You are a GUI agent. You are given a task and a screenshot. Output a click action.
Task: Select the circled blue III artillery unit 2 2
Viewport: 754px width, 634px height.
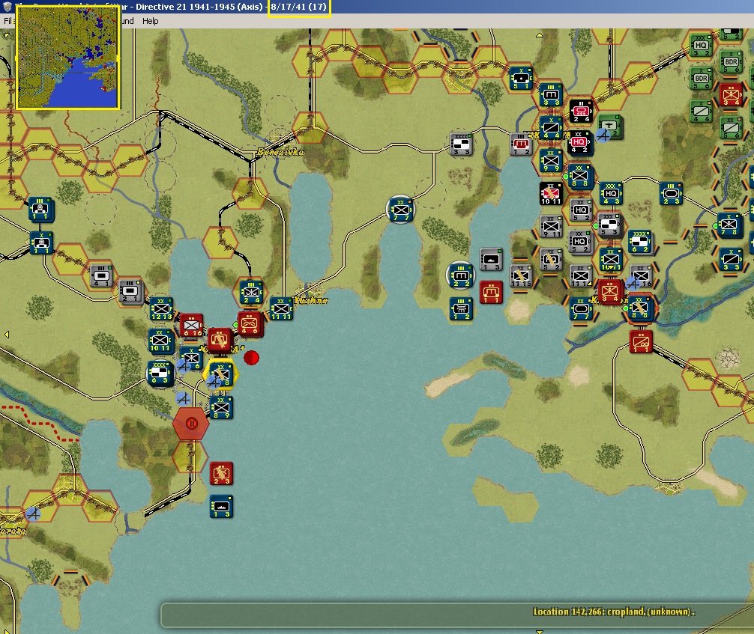(x=461, y=275)
